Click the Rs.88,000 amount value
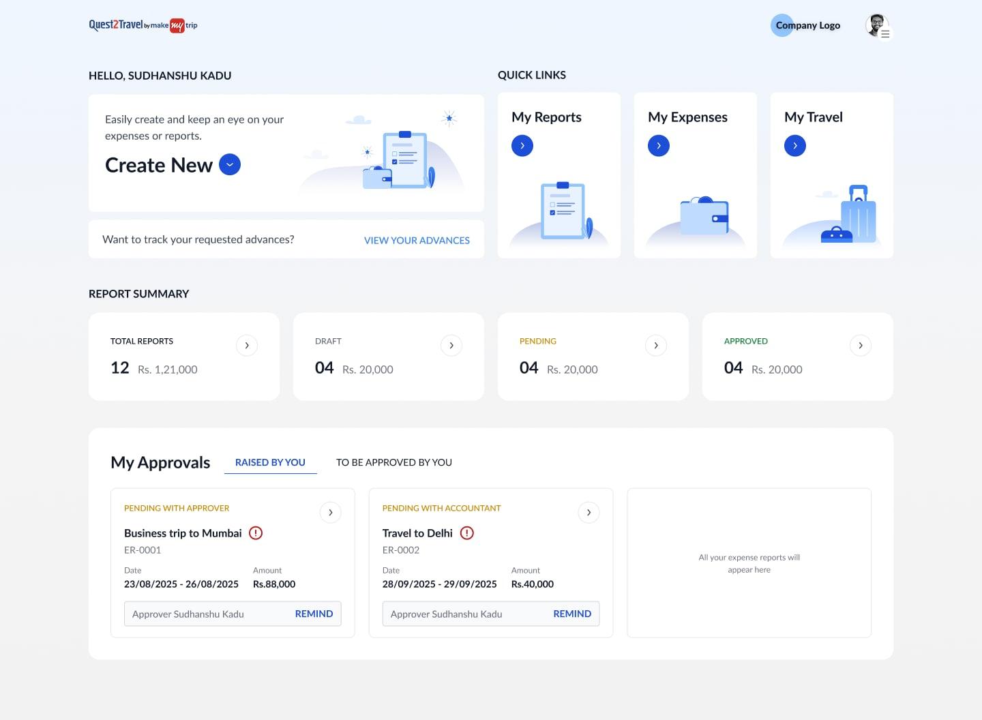 274,584
